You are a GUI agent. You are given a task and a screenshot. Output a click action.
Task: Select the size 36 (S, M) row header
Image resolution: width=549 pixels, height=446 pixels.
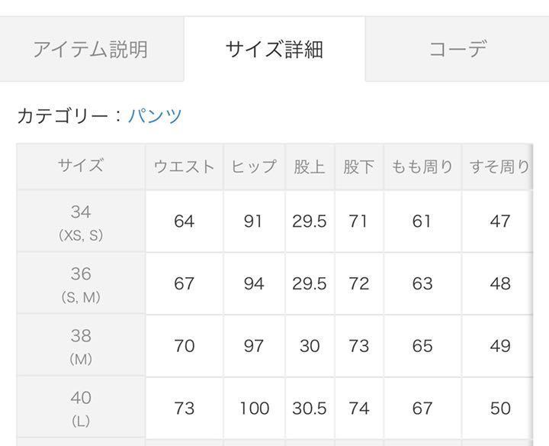[x=81, y=283]
